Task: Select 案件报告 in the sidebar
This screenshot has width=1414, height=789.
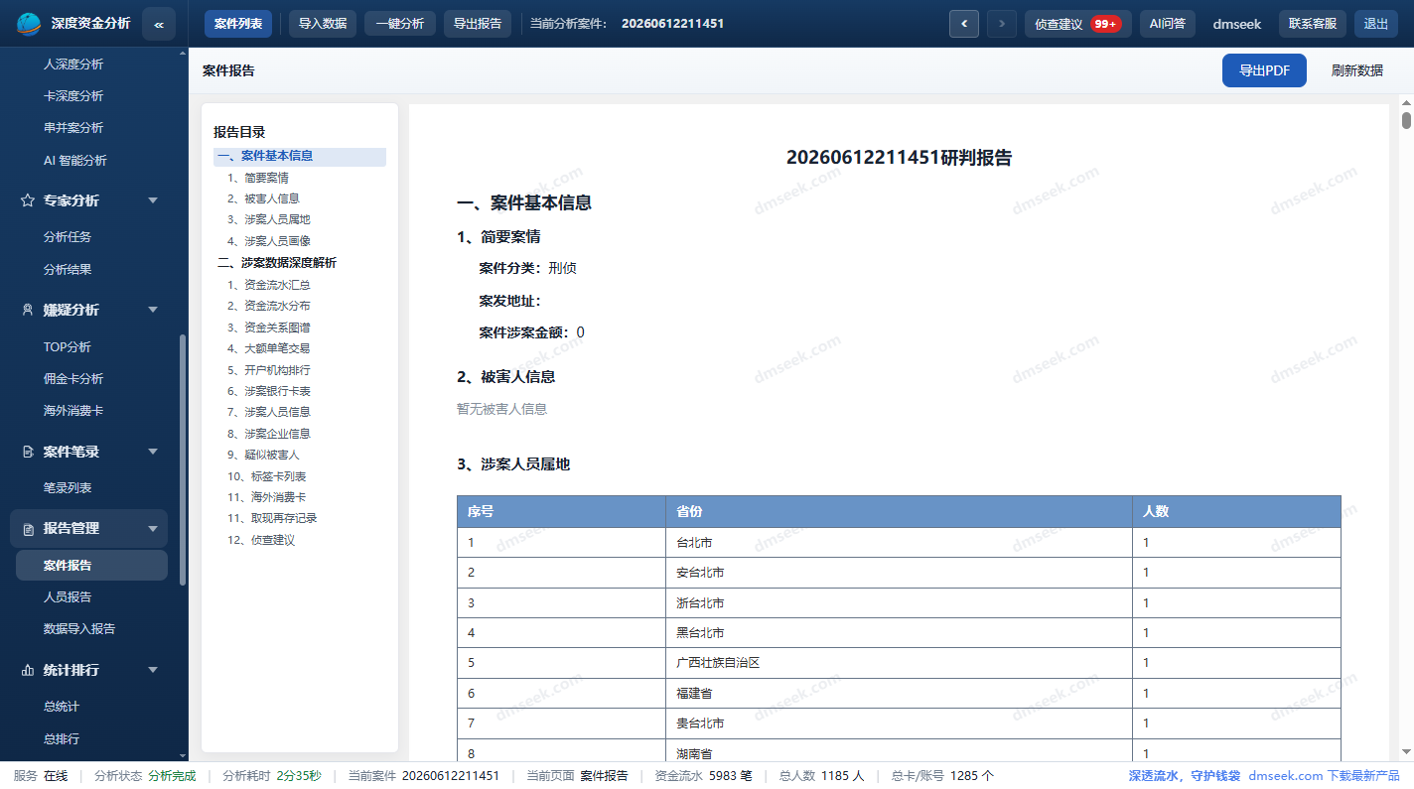Action: coord(91,566)
